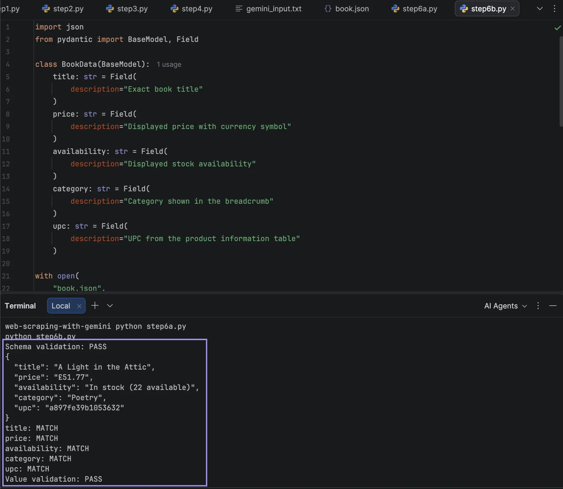Switch to the step3.py tab
Image resolution: width=563 pixels, height=489 pixels.
coord(127,9)
